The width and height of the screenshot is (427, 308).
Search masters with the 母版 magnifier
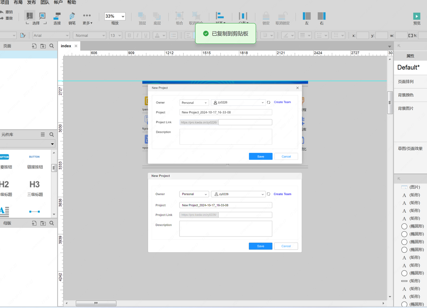pyautogui.click(x=52, y=223)
